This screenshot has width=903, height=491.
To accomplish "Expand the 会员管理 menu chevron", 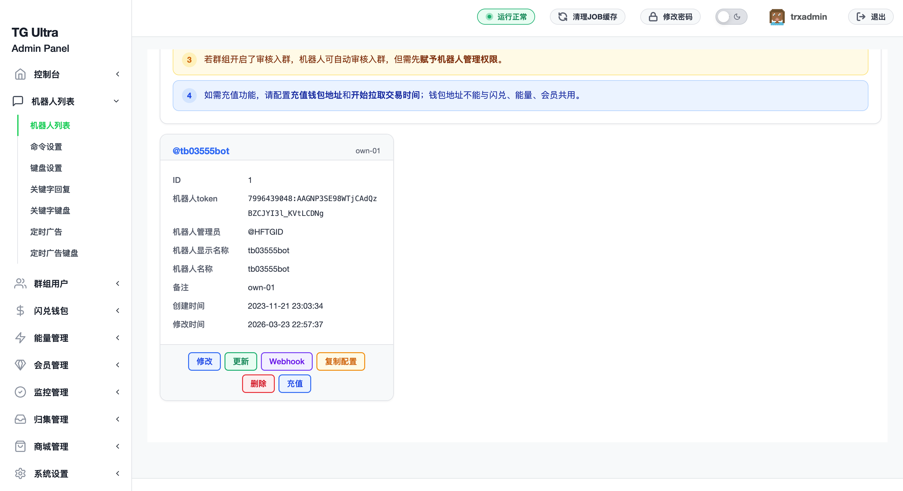I will (x=118, y=365).
